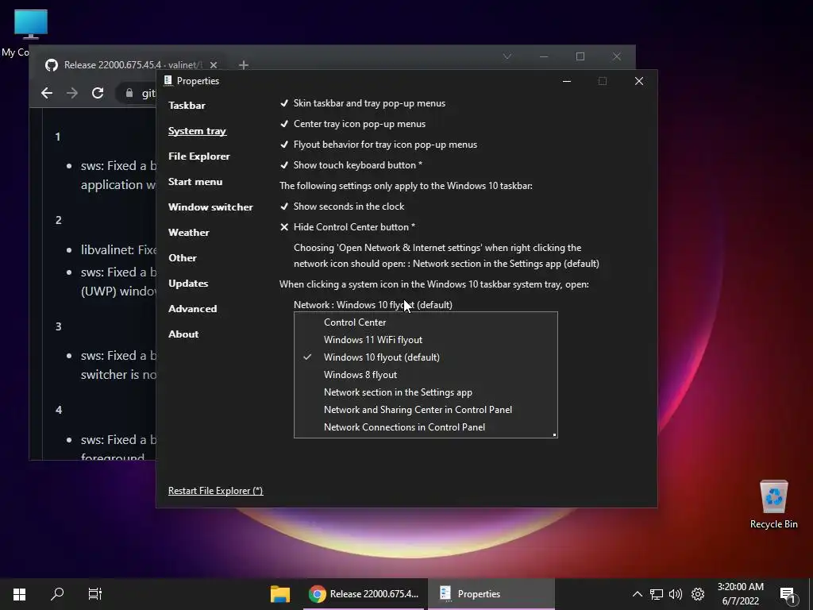This screenshot has width=813, height=610.
Task: Click Chrome's forward arrow button
Action: [x=72, y=93]
